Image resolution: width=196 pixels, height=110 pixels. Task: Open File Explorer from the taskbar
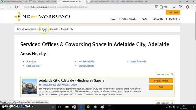(67, 107)
